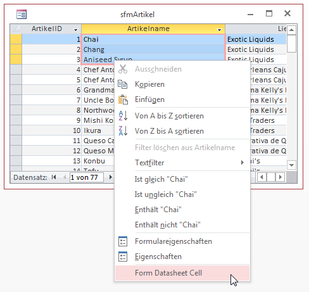Viewport: 309px width, 292px height.
Task: Click vertical scrollbar down arrow
Action: coord(292,165)
